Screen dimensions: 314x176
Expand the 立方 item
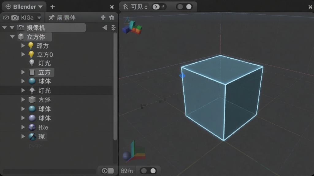click(23, 72)
